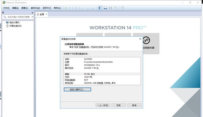Click the remote server connect icon on the home page
Screen dimensions: 203x117
146,40
